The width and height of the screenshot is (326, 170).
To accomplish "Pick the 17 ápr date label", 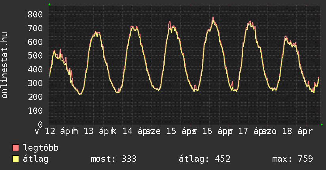I will tap(252, 131).
